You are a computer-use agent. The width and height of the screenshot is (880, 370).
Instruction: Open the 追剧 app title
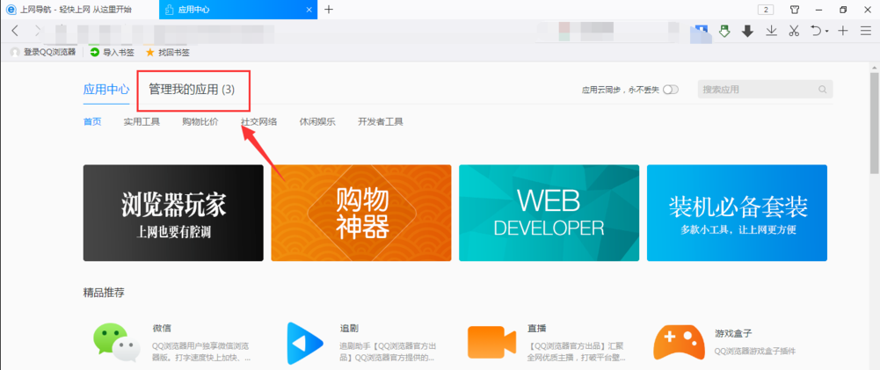pyautogui.click(x=349, y=329)
